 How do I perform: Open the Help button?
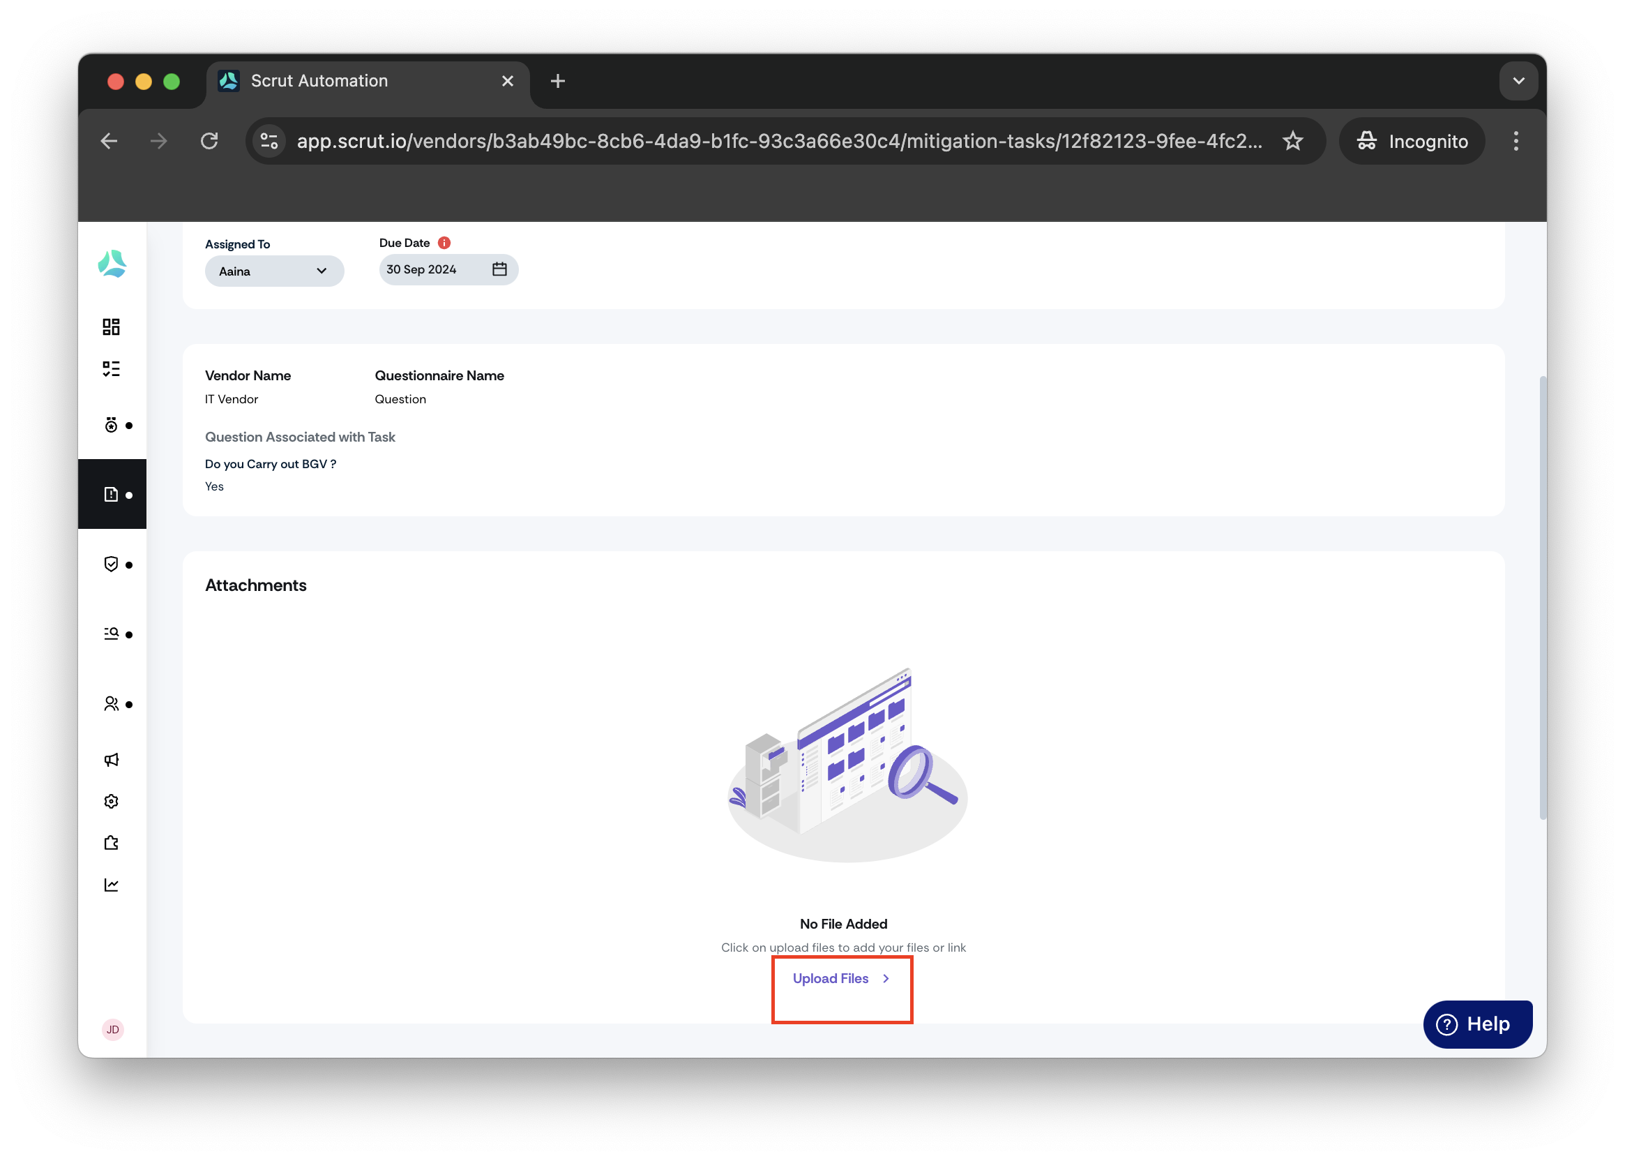point(1477,1024)
